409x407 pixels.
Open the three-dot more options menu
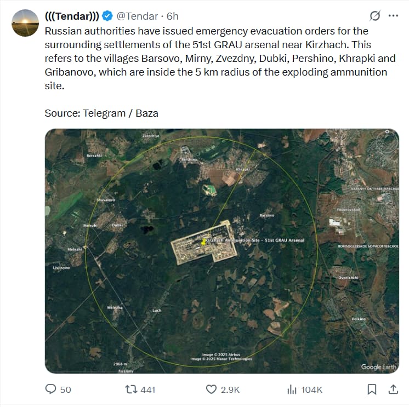[x=393, y=16]
